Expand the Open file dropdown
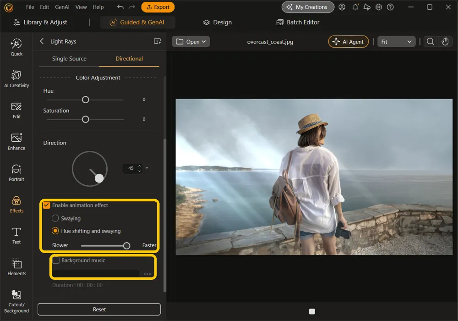 pyautogui.click(x=191, y=42)
